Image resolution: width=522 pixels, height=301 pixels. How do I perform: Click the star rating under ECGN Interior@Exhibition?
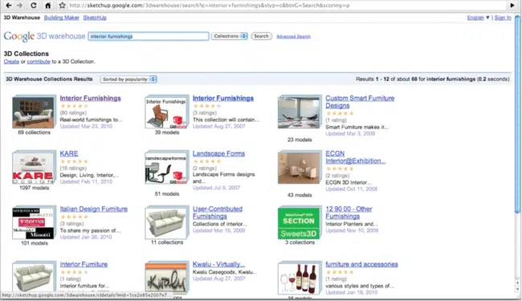tap(340, 169)
